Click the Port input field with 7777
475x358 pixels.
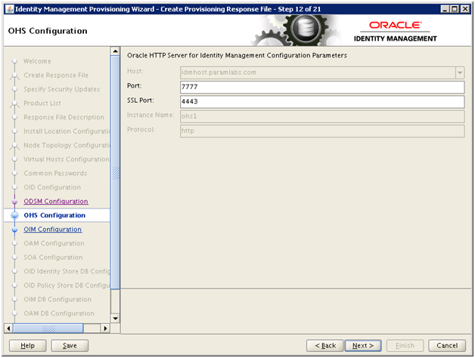tap(322, 87)
